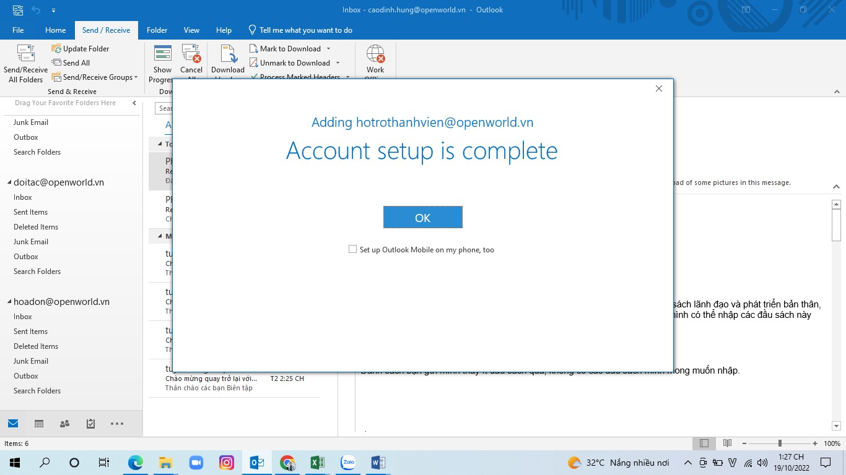Click Show Progress icon
Image resolution: width=846 pixels, height=475 pixels.
point(163,53)
